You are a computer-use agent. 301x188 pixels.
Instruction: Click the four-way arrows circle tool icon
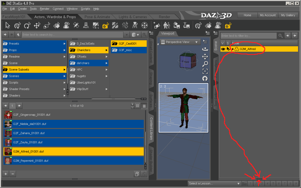point(145,25)
